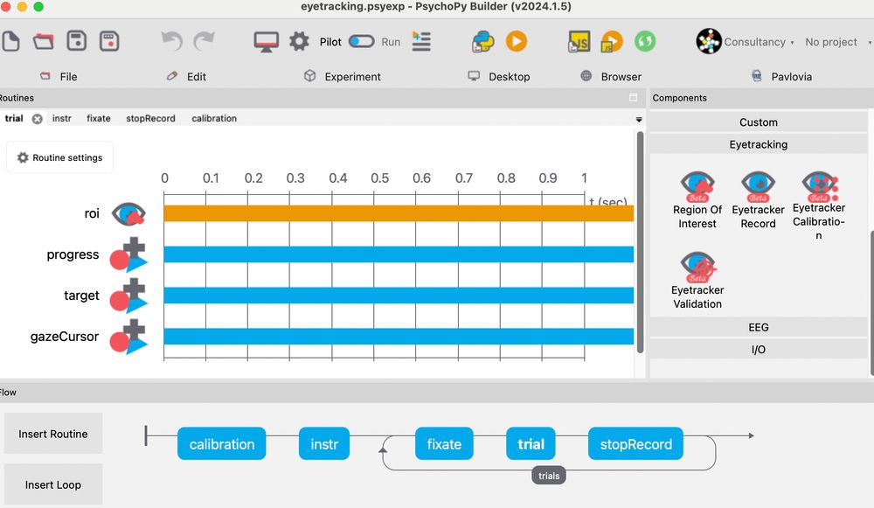Screen dimensions: 874x508
Task: Sync project with Pavlovia green icon
Action: pyautogui.click(x=645, y=41)
